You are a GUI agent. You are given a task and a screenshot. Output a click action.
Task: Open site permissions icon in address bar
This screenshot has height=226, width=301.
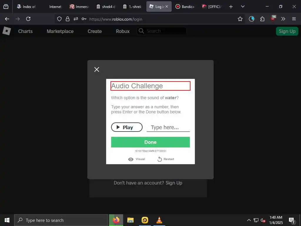tap(76, 19)
